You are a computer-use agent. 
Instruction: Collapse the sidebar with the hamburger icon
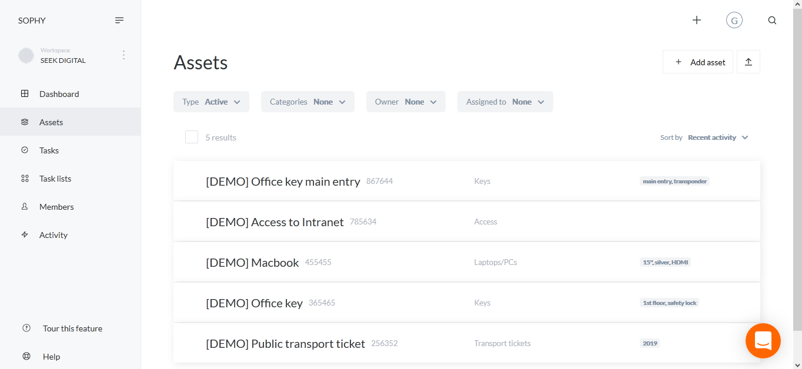coord(119,21)
